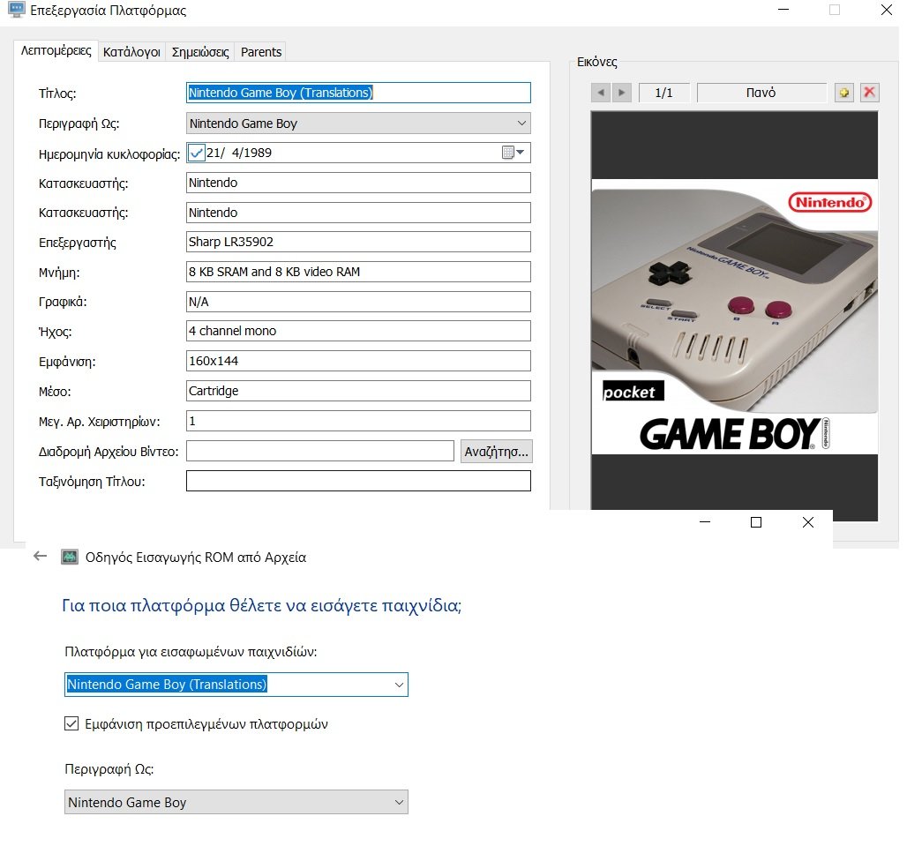Click the second Κατασκευαστής field
This screenshot has width=907, height=861.
click(x=358, y=213)
